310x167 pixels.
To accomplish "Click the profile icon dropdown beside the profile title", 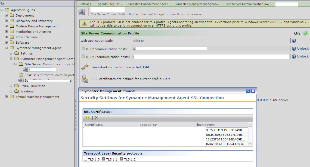I will tap(87, 12).
